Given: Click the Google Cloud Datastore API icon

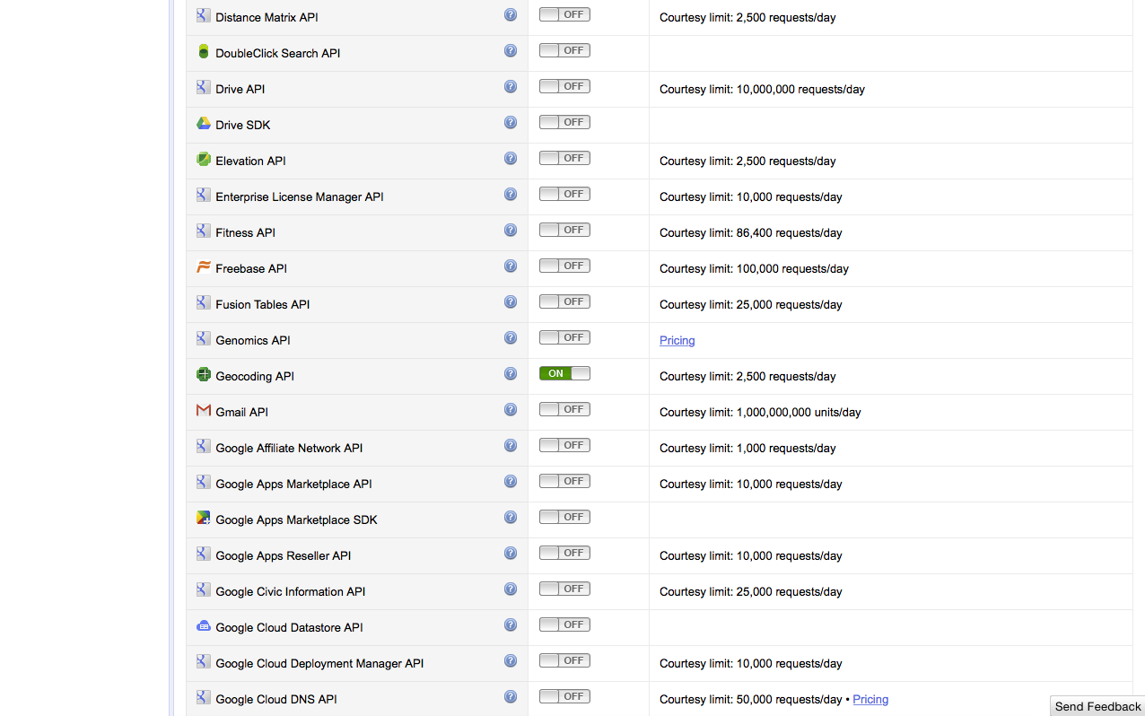Looking at the screenshot, I should (x=204, y=625).
